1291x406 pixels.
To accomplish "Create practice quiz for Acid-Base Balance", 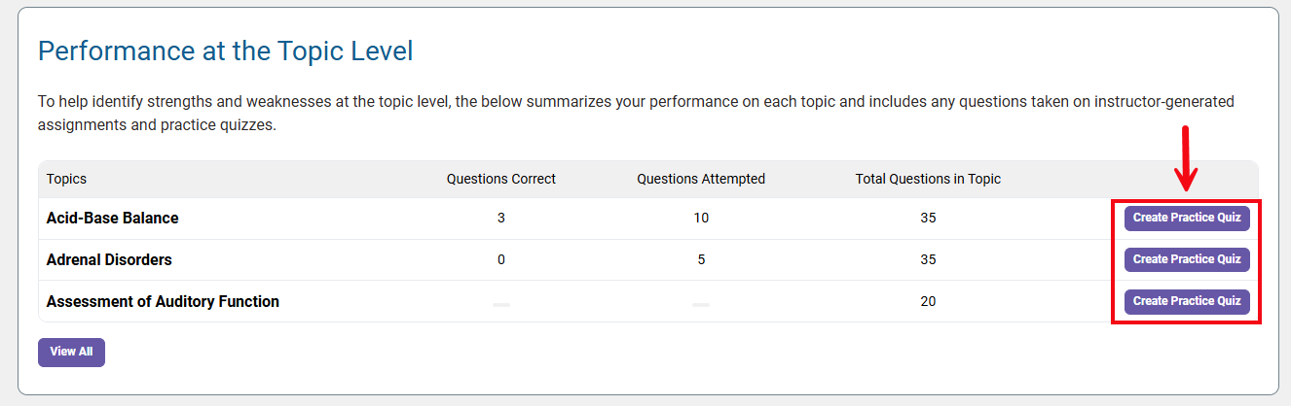I will tap(1187, 219).
